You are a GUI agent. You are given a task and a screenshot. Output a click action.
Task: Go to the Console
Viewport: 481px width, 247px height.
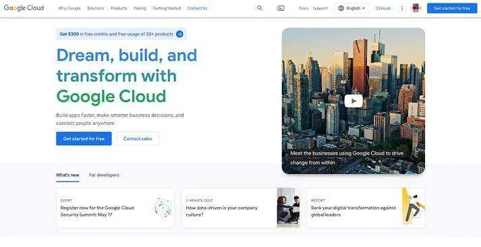tap(383, 8)
